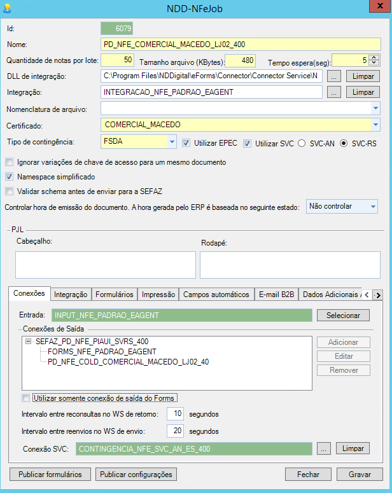
Task: Click the Nome text field
Action: coord(241,44)
